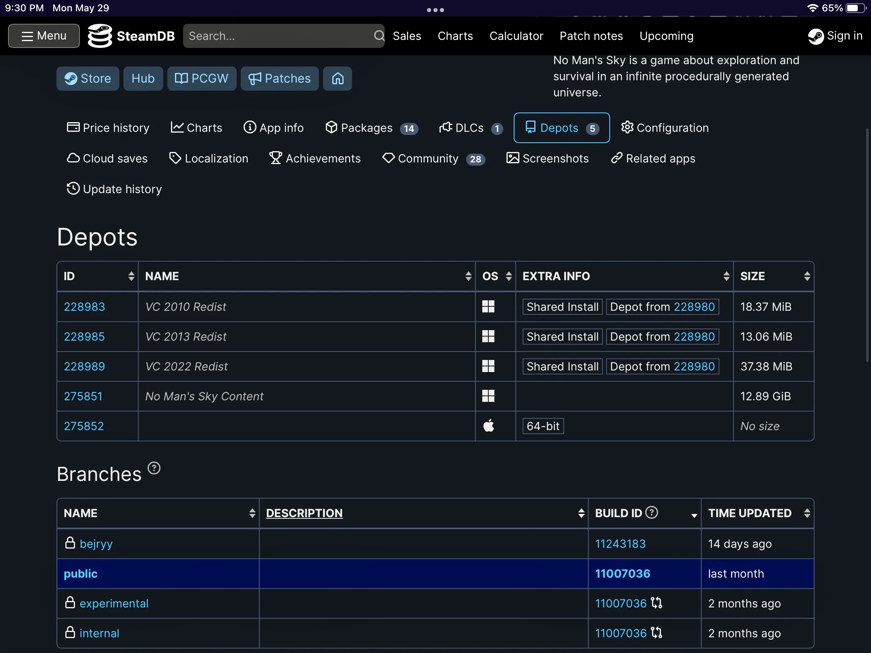Switch to the Update history tab
Screen dimensions: 871x653
click(x=114, y=189)
